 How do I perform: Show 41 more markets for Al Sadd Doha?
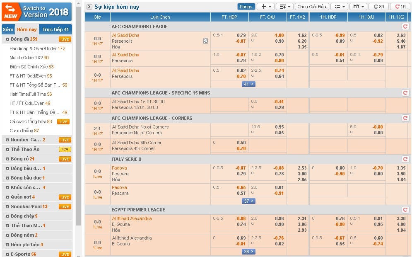tap(248, 84)
